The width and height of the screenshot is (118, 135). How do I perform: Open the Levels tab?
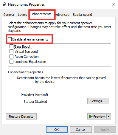22,15
